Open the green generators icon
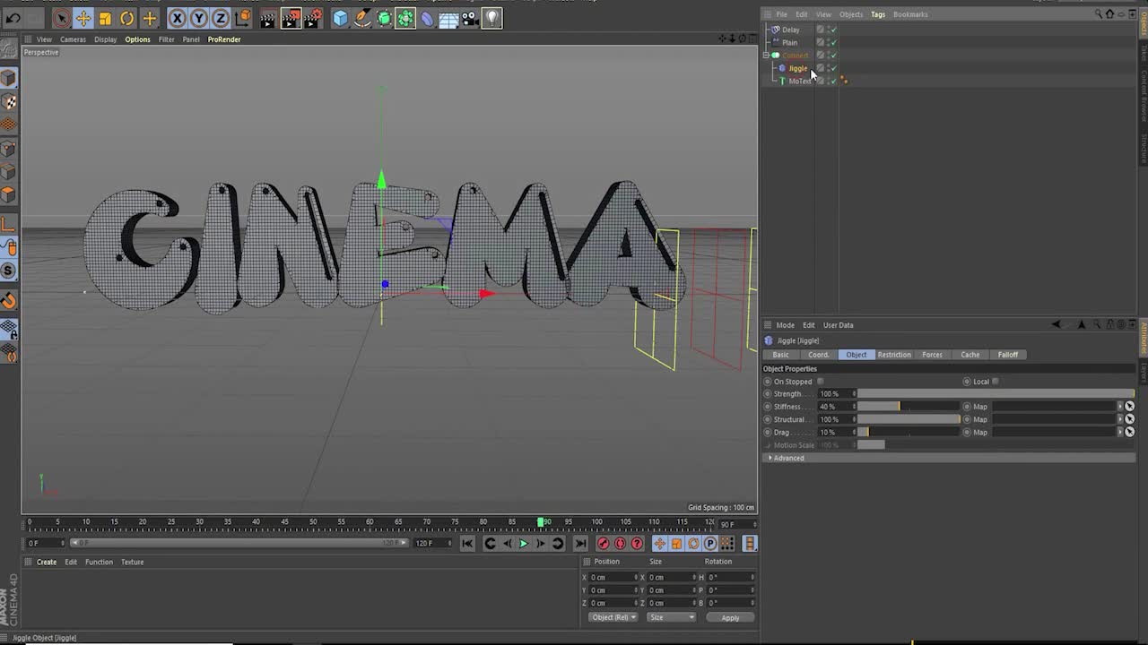This screenshot has width=1148, height=645. [384, 18]
